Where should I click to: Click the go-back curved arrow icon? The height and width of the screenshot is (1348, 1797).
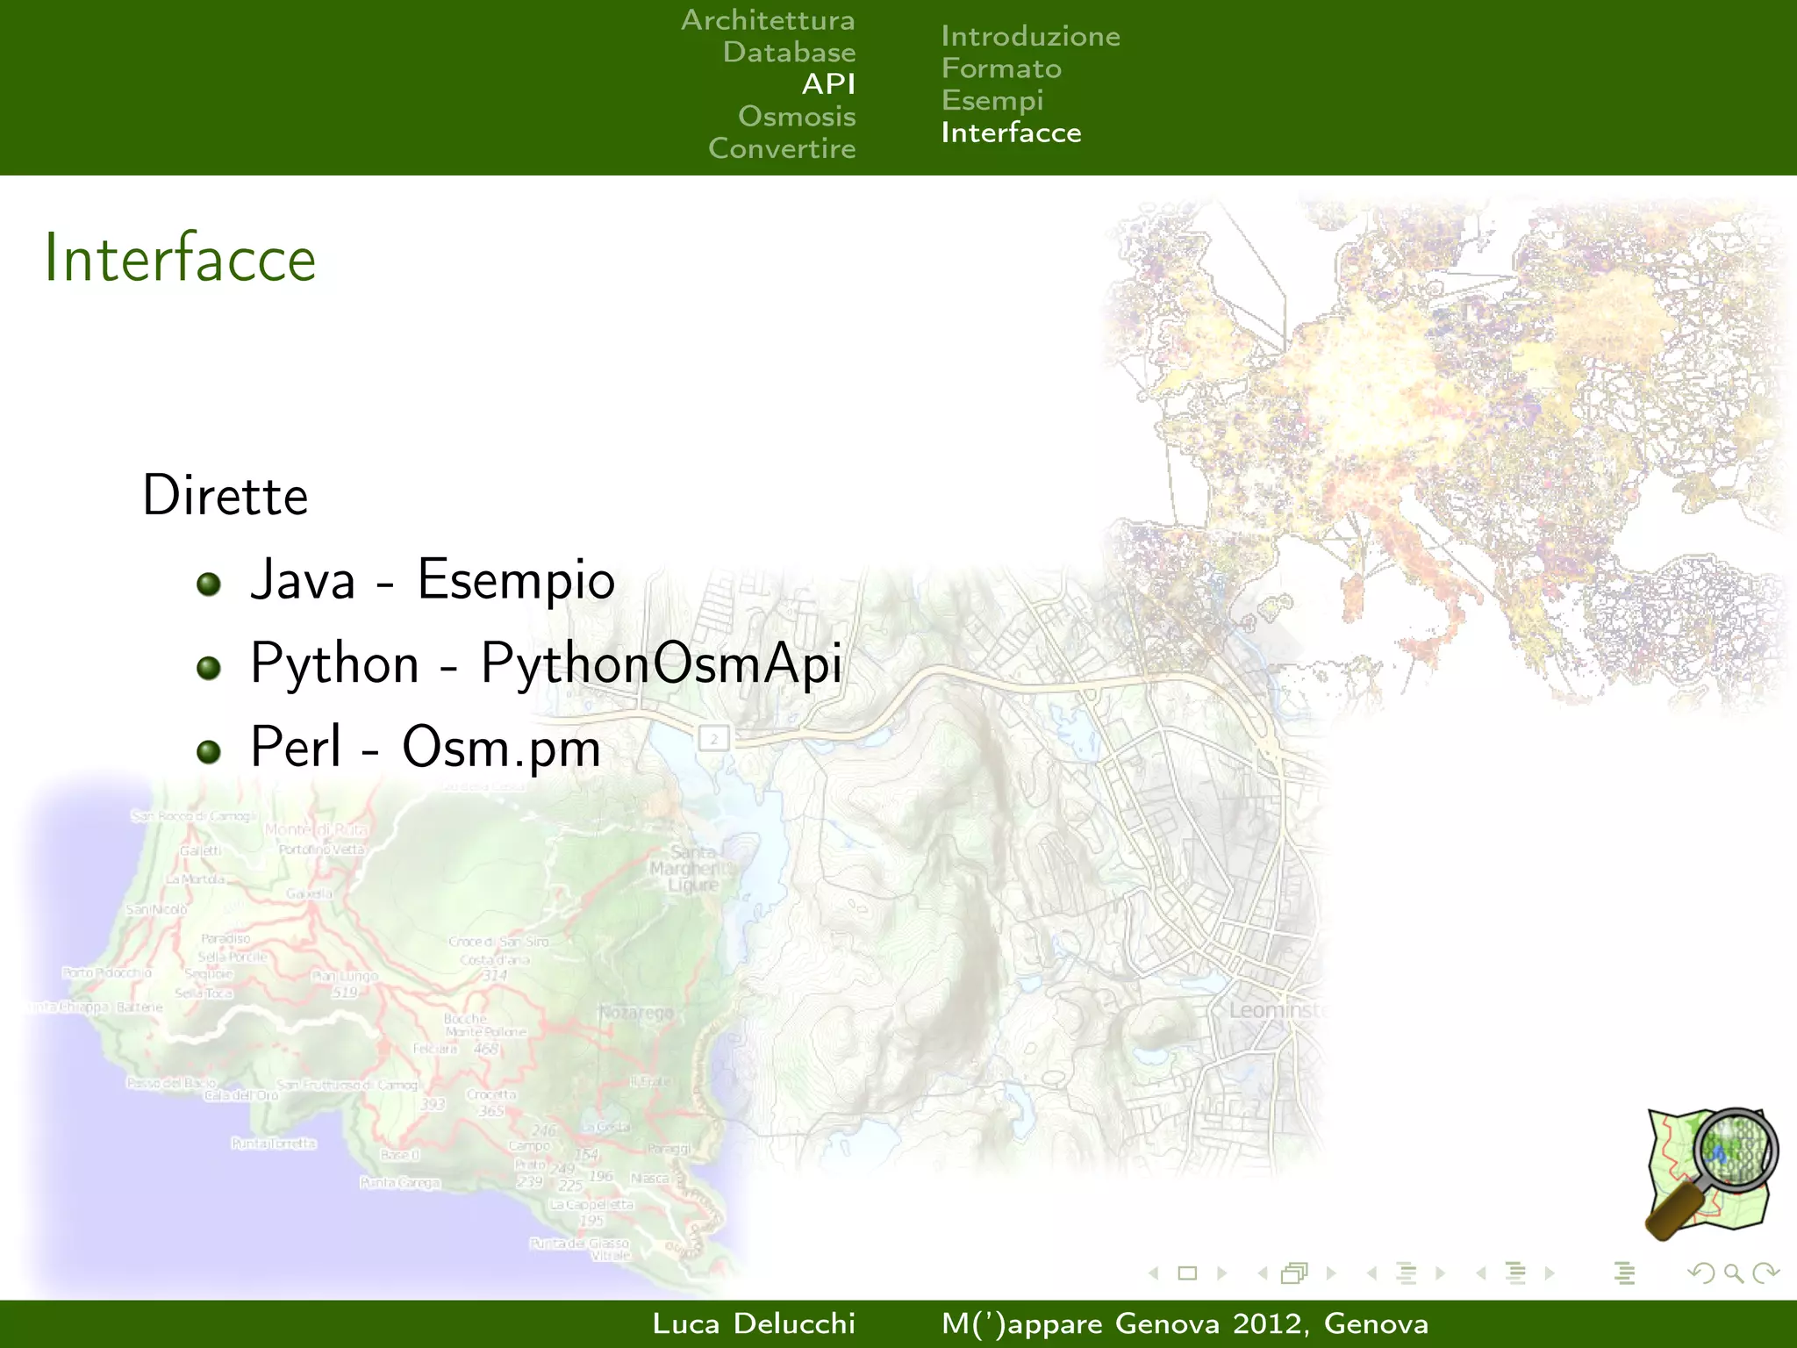[x=1701, y=1273]
